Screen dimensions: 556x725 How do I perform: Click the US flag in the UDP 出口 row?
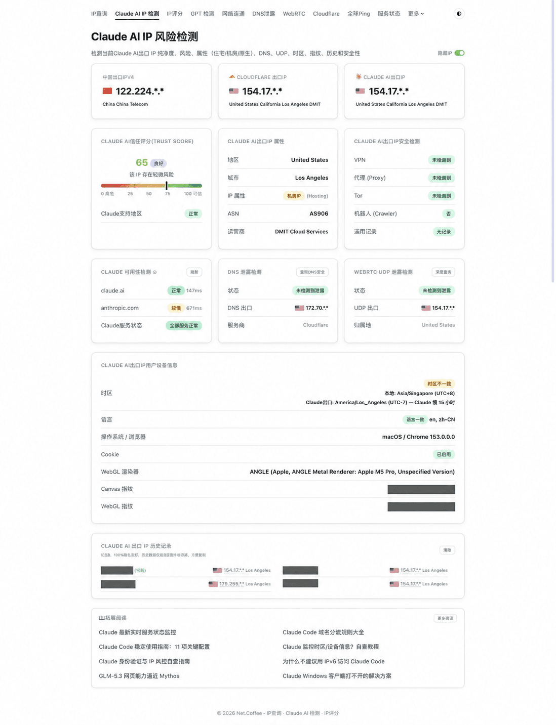426,308
